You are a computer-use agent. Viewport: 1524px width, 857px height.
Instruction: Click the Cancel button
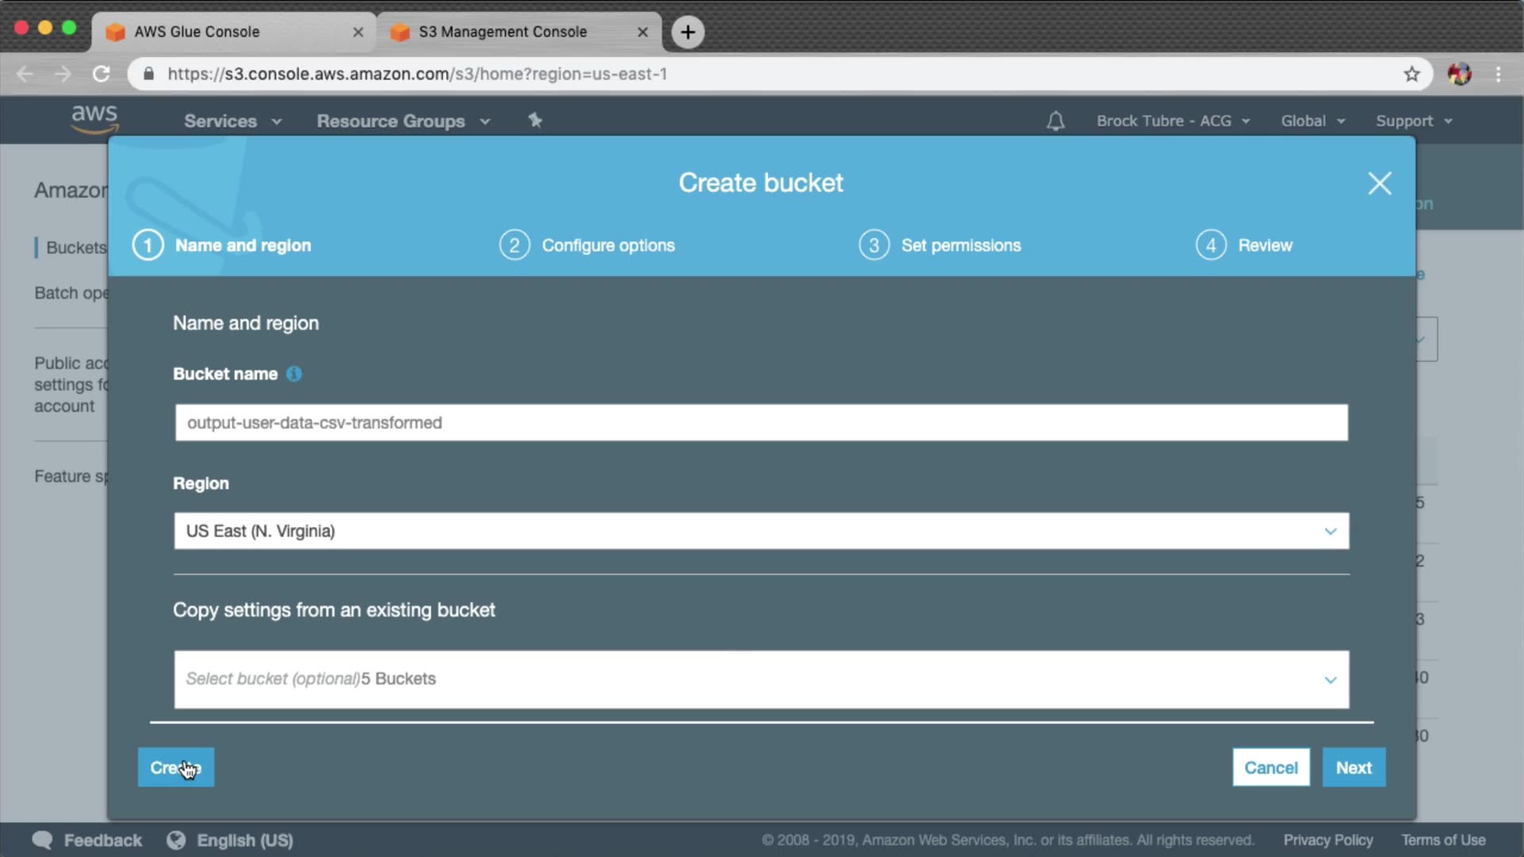(x=1270, y=767)
